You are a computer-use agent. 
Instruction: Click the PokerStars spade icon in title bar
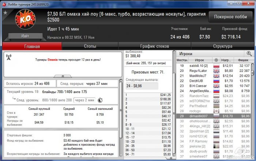coord(4,4)
